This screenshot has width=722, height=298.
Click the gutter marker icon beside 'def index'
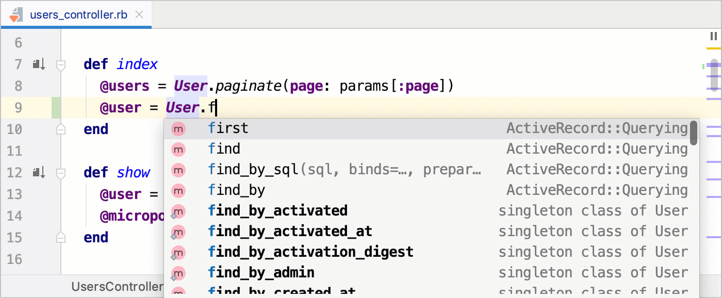coord(38,64)
